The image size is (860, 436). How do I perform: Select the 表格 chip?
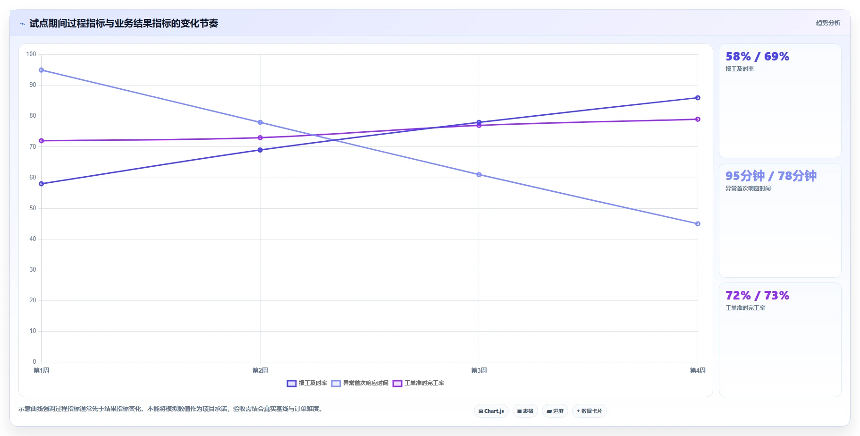tap(525, 411)
